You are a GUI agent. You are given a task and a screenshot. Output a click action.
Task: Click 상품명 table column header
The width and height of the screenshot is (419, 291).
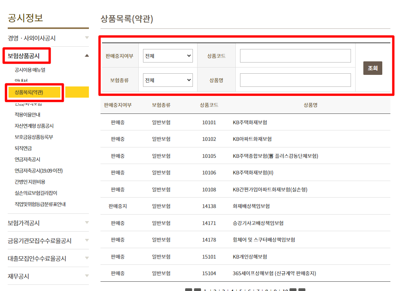pyautogui.click(x=310, y=105)
